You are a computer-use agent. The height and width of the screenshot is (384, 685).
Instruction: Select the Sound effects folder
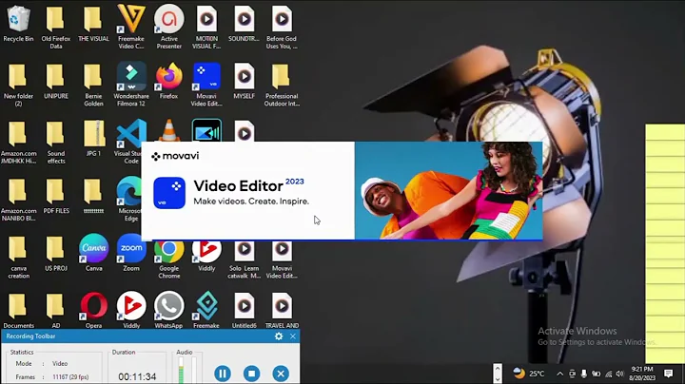pos(55,142)
